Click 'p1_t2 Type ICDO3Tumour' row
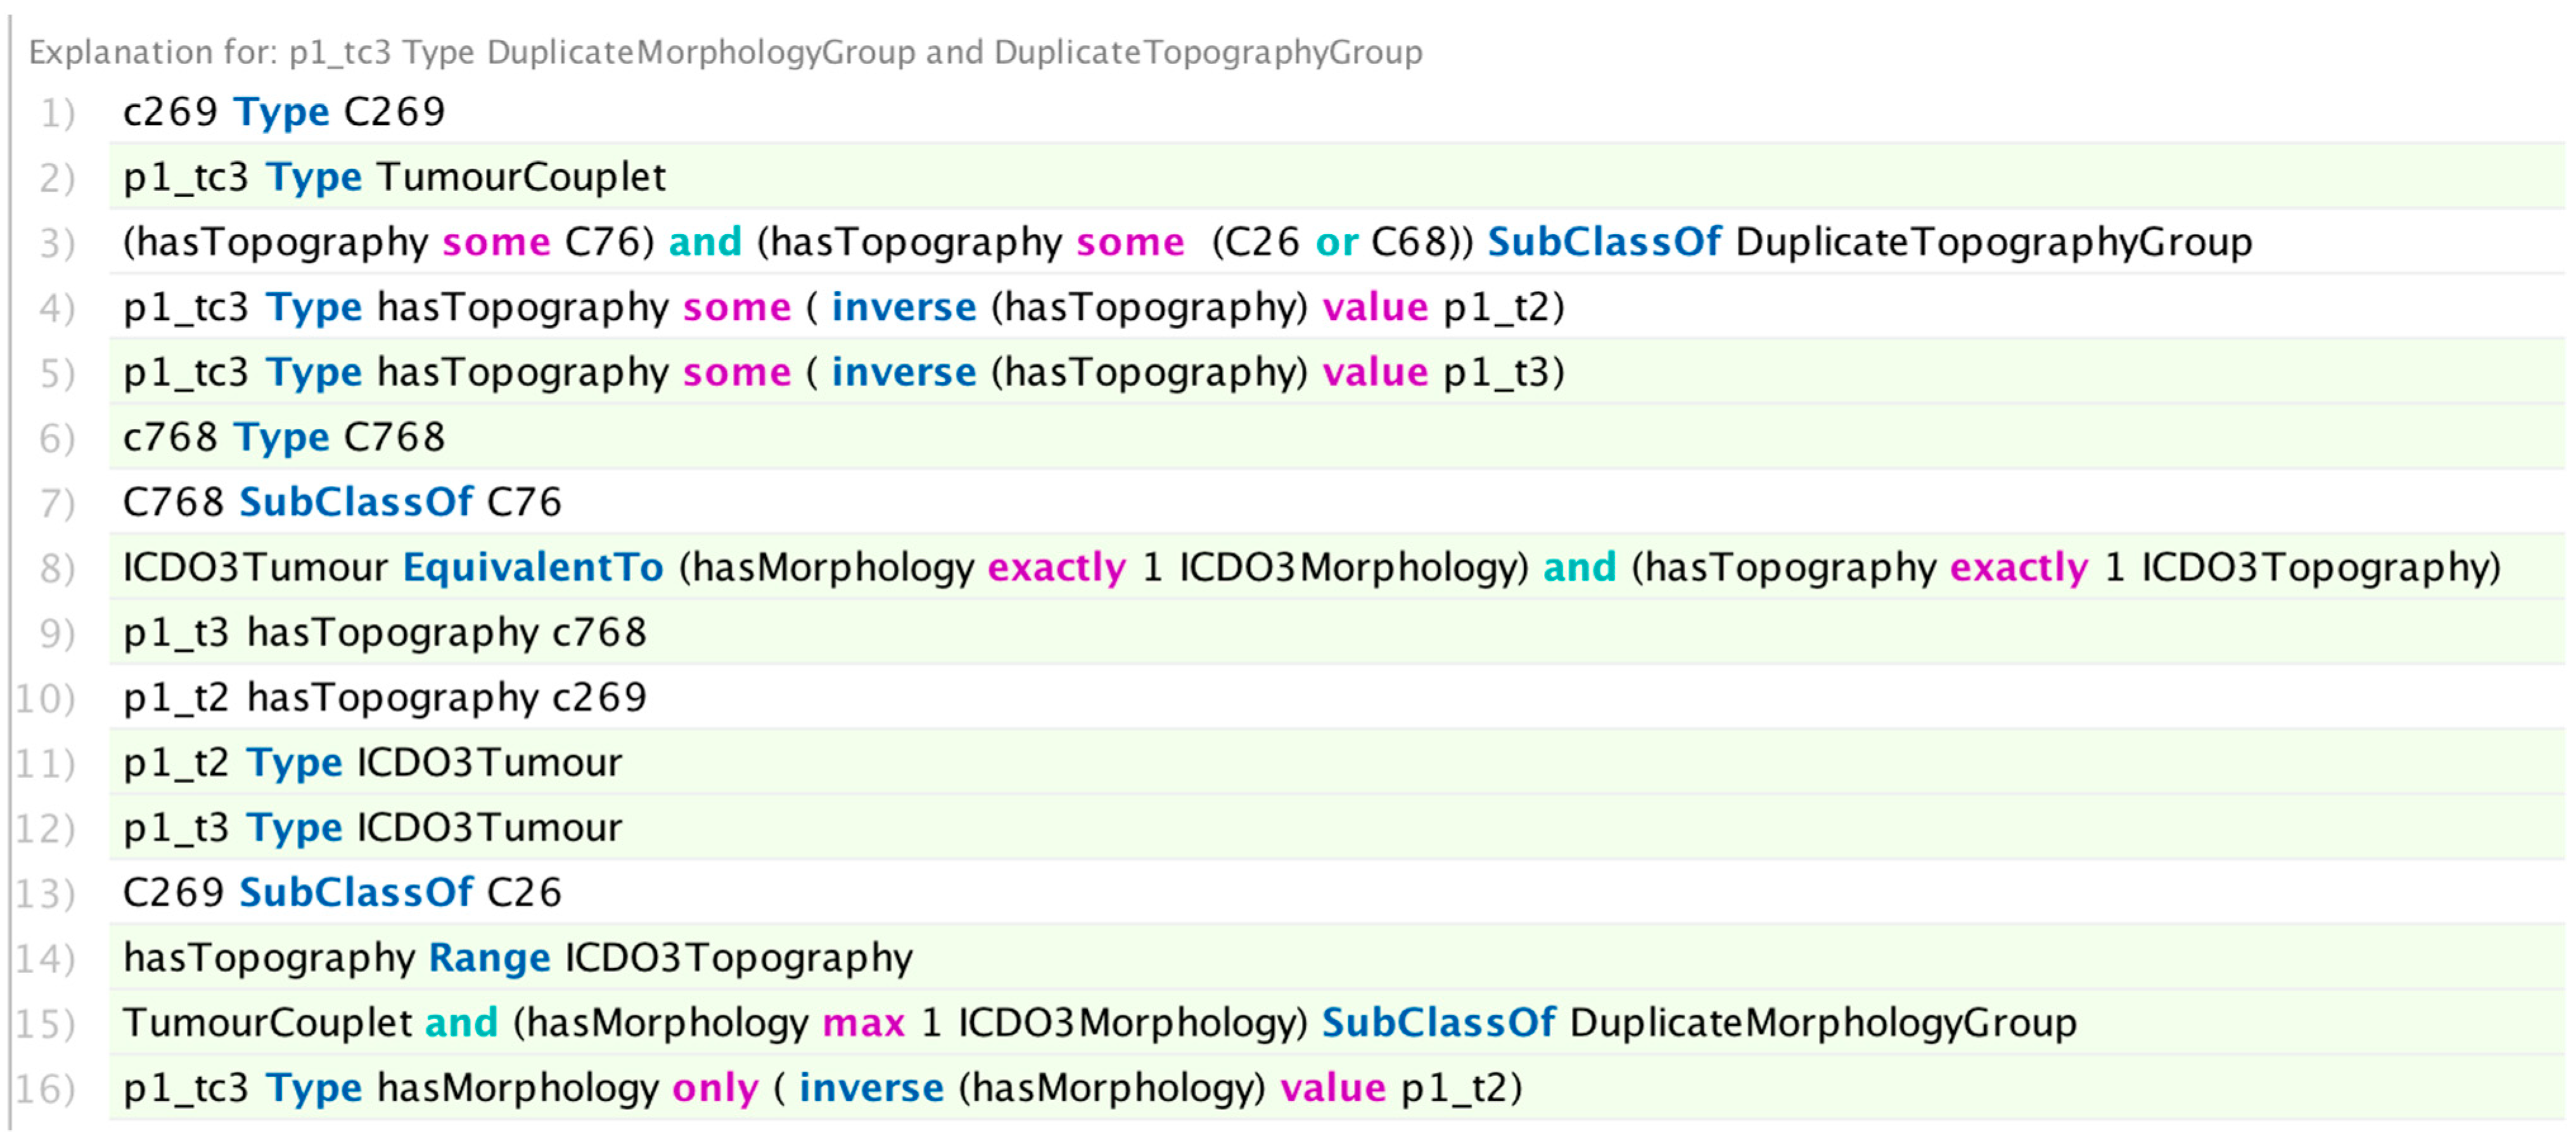Image resolution: width=2576 pixels, height=1136 pixels. point(1336,762)
